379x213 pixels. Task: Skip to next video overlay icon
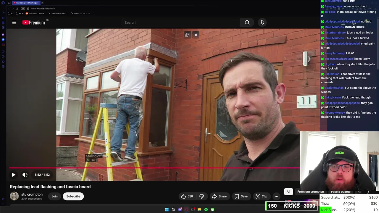click(x=195, y=35)
